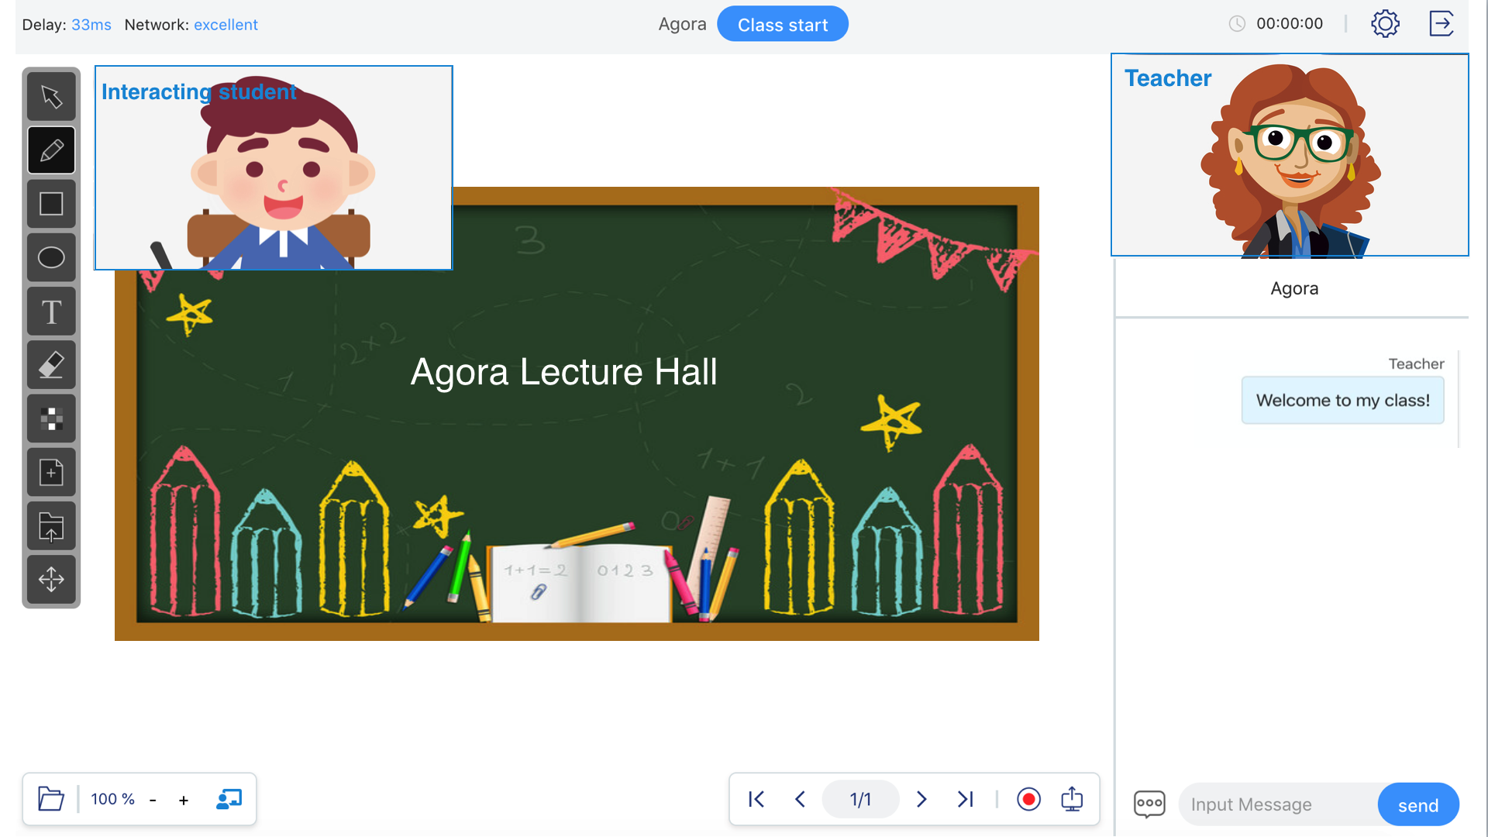Click the Class start button
The height and width of the screenshot is (837, 1488).
tap(783, 25)
